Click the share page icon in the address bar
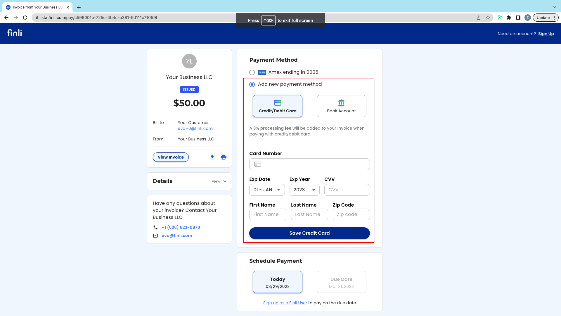The width and height of the screenshot is (561, 316). (x=479, y=18)
